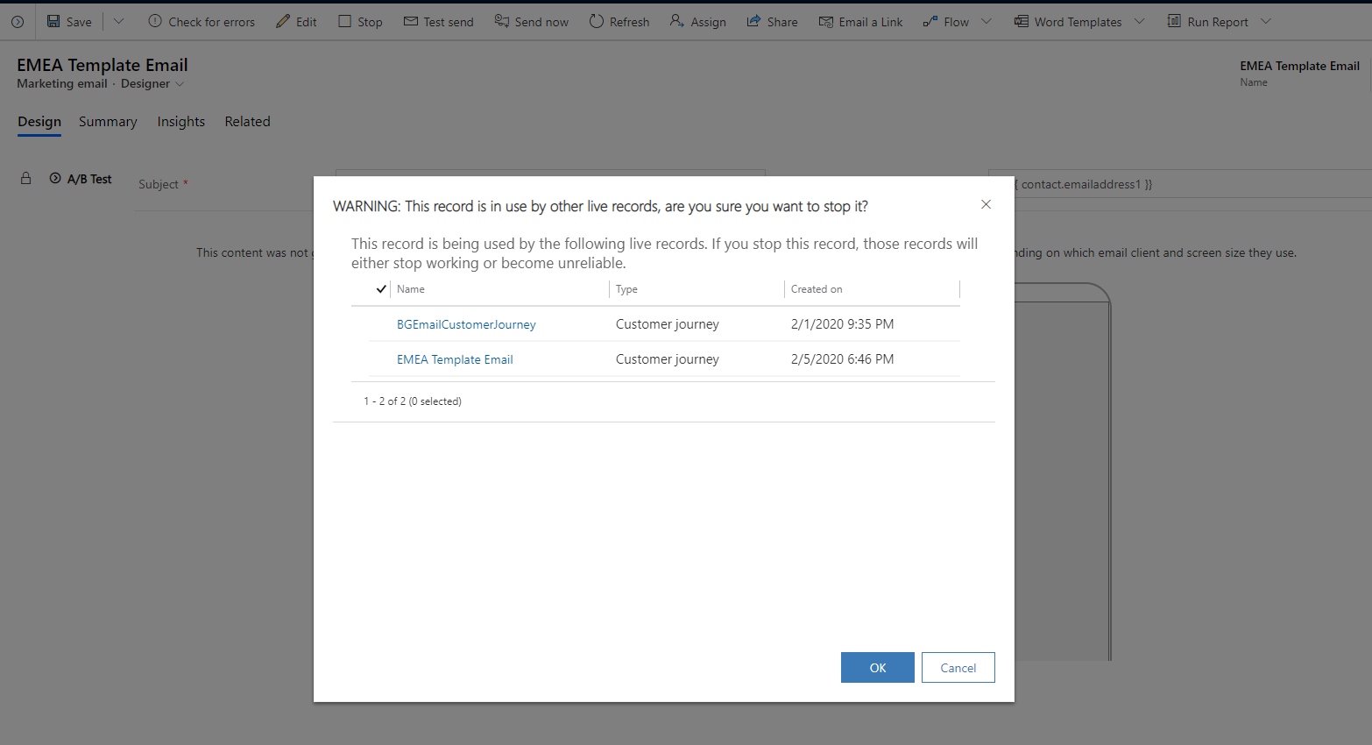Sort by the Type column header

point(626,289)
